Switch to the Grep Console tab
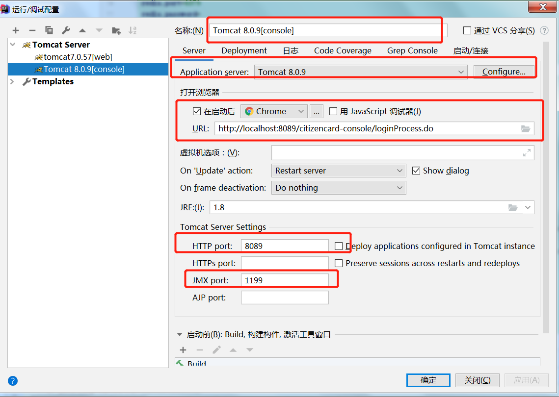 [412, 50]
